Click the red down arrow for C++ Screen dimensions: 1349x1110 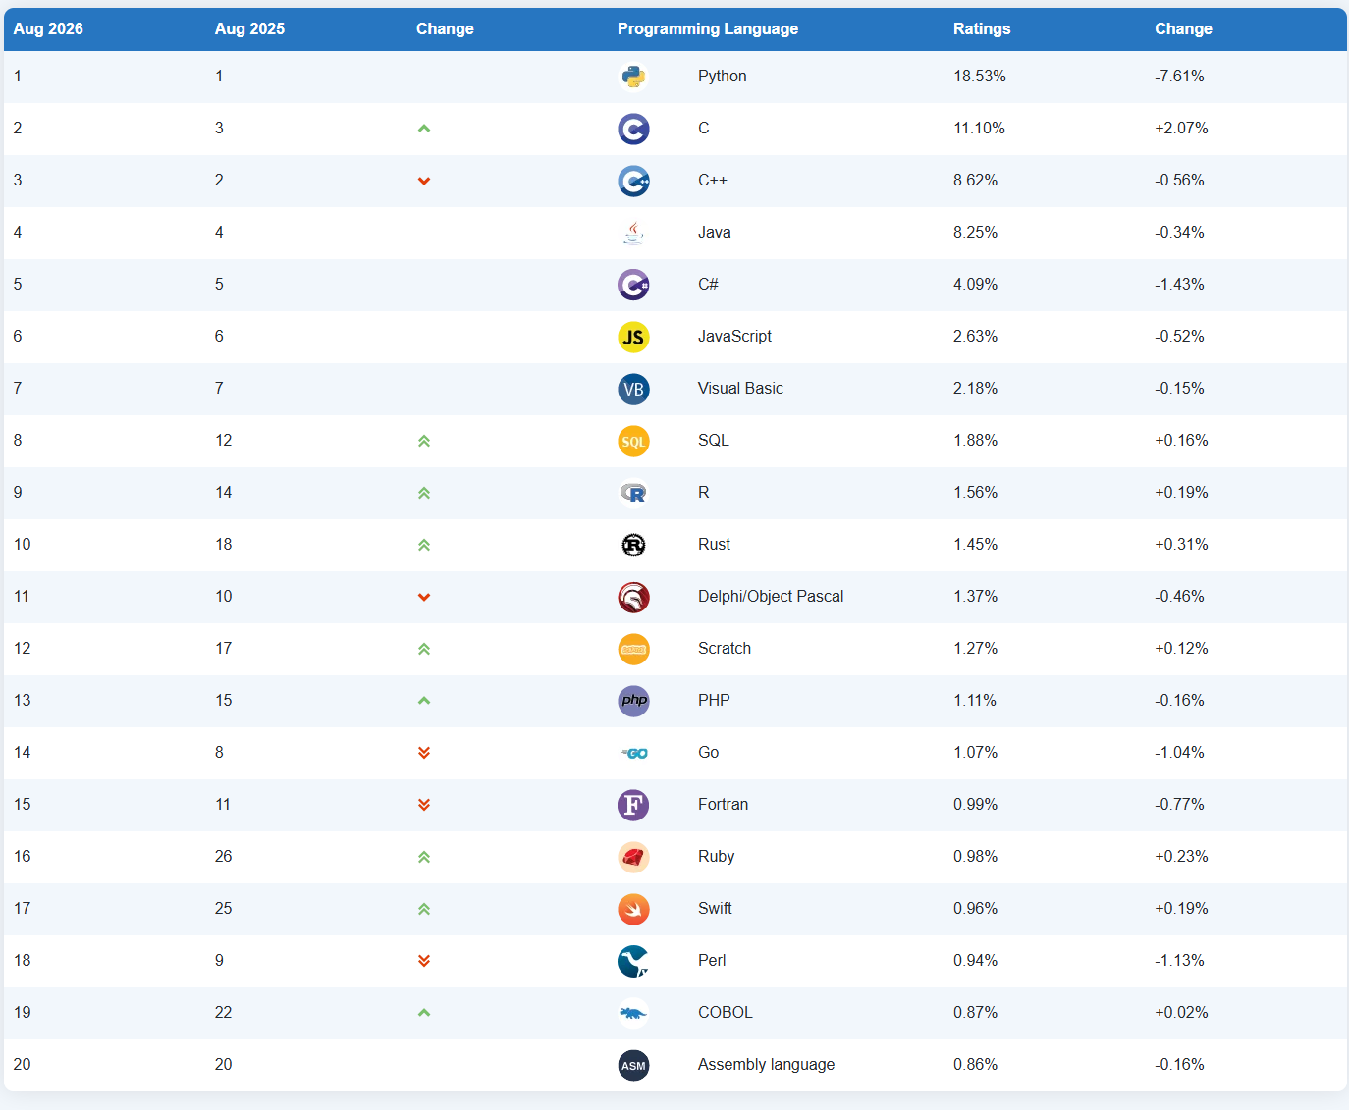(424, 181)
